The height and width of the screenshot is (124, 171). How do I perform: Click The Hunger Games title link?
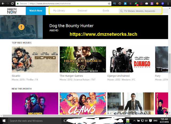pyautogui.click(x=71, y=76)
